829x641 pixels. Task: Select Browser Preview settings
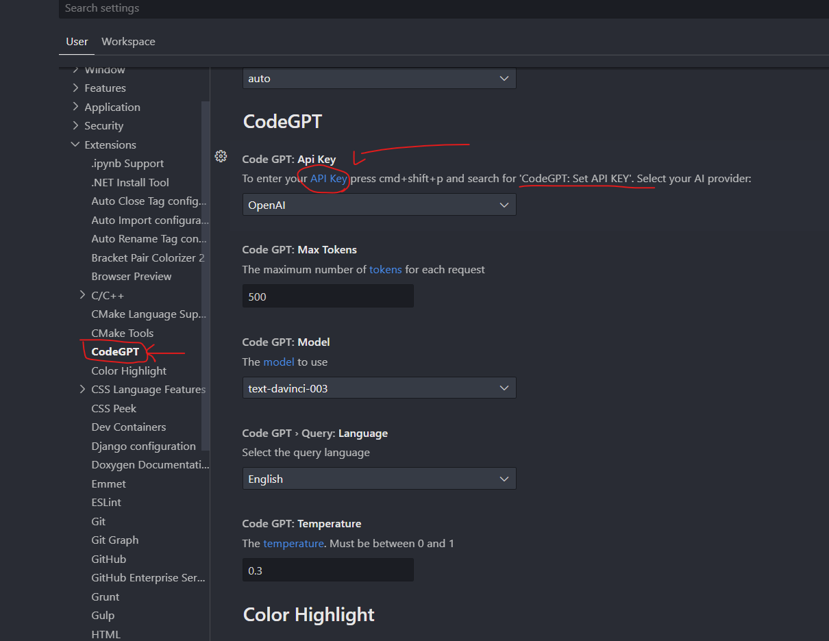coord(132,276)
